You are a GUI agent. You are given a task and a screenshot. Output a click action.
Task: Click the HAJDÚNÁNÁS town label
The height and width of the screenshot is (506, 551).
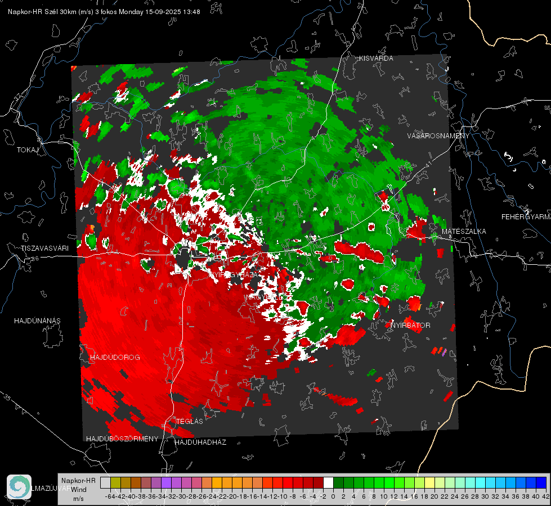[x=37, y=320]
